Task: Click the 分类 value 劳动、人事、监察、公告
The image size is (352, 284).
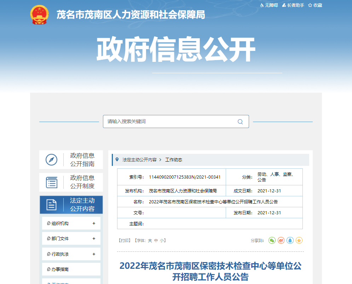Action: [276, 177]
